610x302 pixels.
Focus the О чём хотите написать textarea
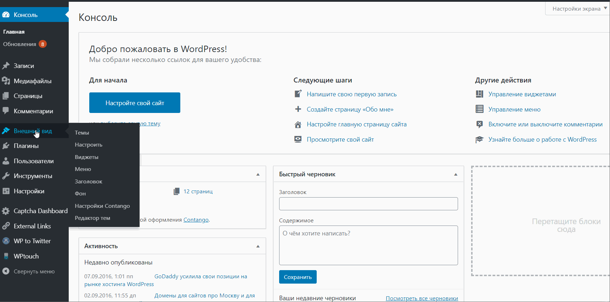coord(368,245)
